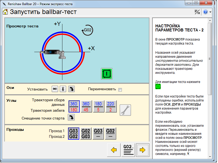Screen dimensions: 218x163
Task: Select the single G03 pass option
Action: pos(98,133)
